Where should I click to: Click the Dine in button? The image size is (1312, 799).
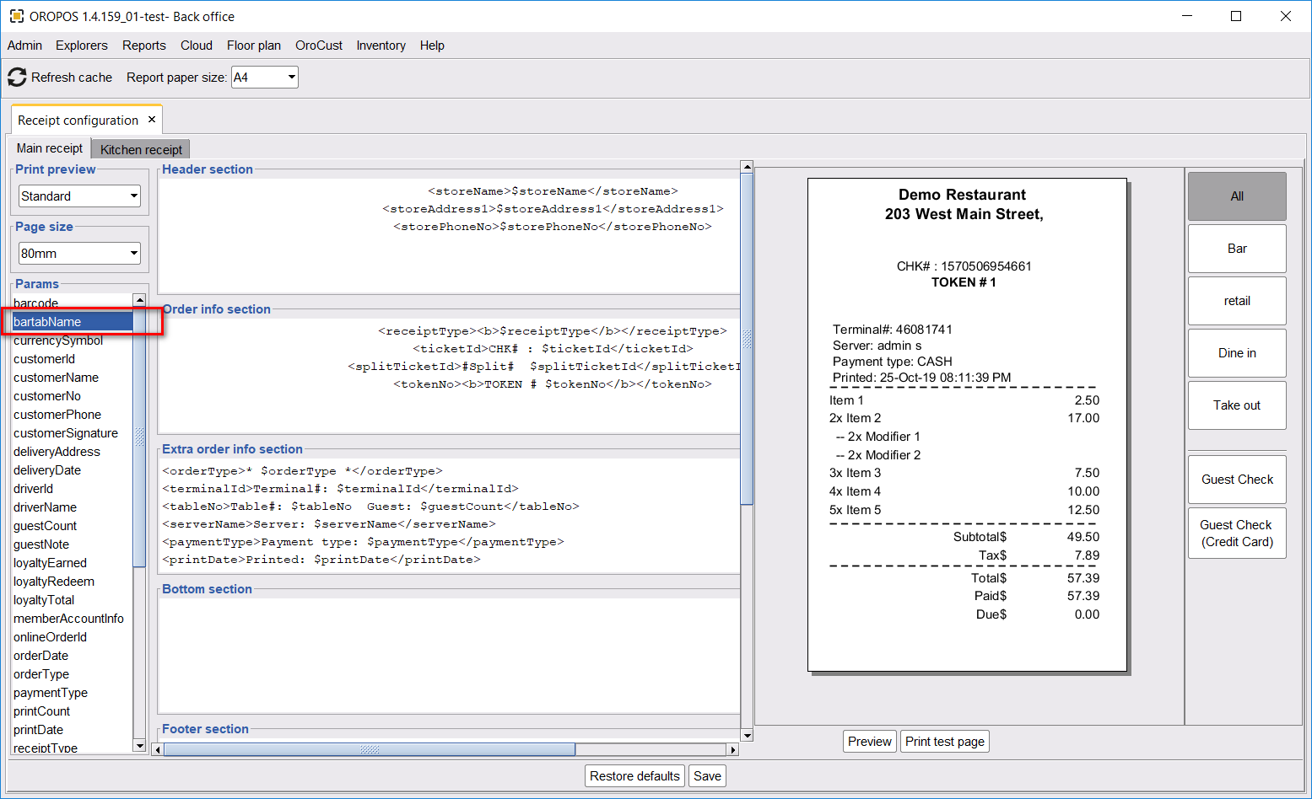tap(1237, 353)
